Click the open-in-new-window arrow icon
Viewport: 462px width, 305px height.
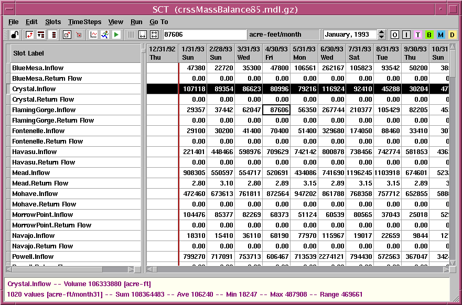point(67,35)
